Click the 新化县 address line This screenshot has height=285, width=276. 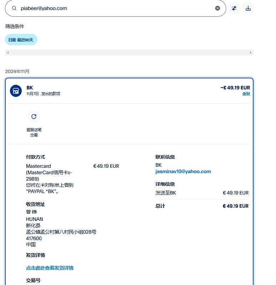[x=33, y=226]
